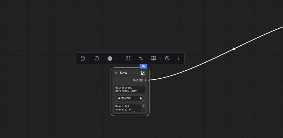Open more options three-dot menu

tap(179, 58)
